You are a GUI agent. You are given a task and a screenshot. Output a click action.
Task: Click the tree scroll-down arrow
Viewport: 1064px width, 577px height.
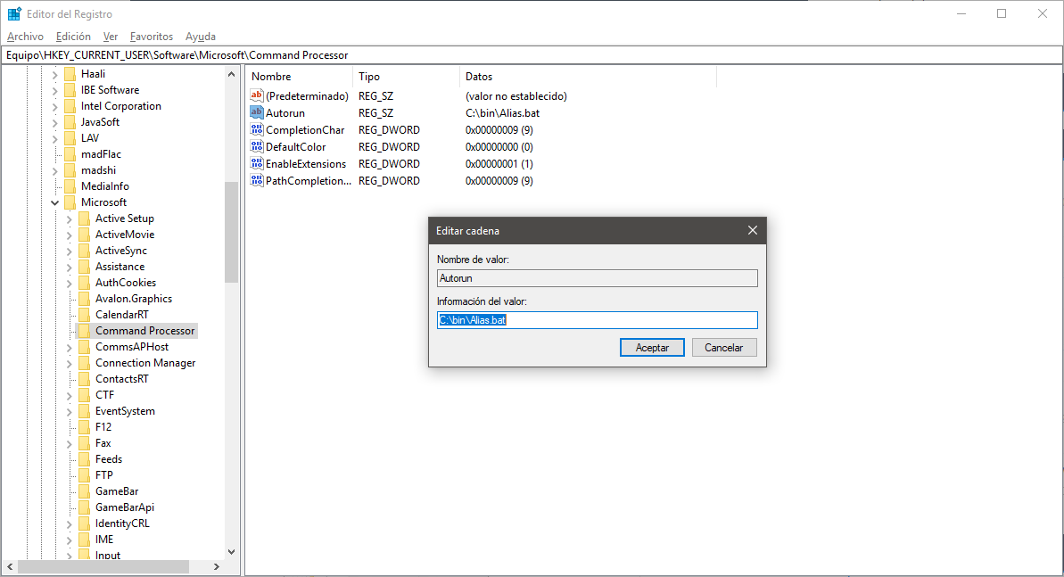[x=231, y=552]
